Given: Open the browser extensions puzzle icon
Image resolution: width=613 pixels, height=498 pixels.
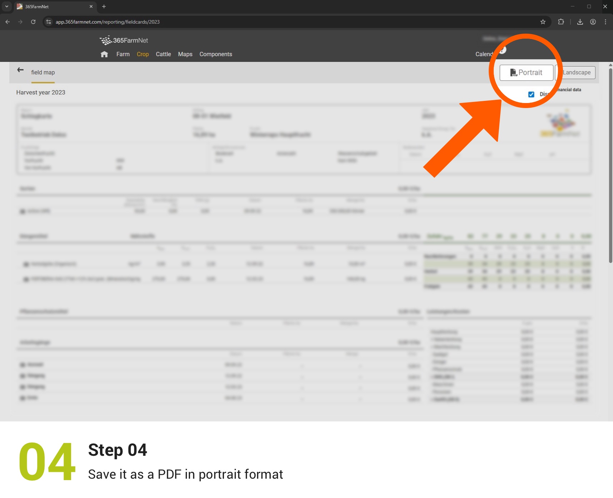Looking at the screenshot, I should click(561, 22).
